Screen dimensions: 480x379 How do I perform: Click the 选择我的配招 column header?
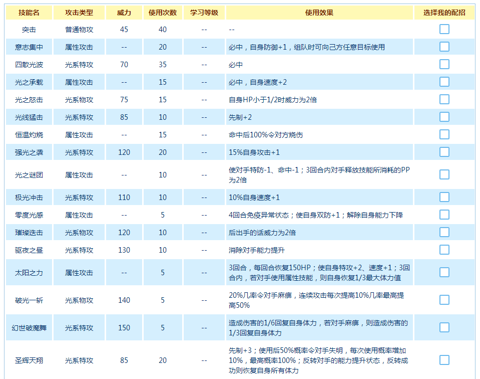click(444, 13)
